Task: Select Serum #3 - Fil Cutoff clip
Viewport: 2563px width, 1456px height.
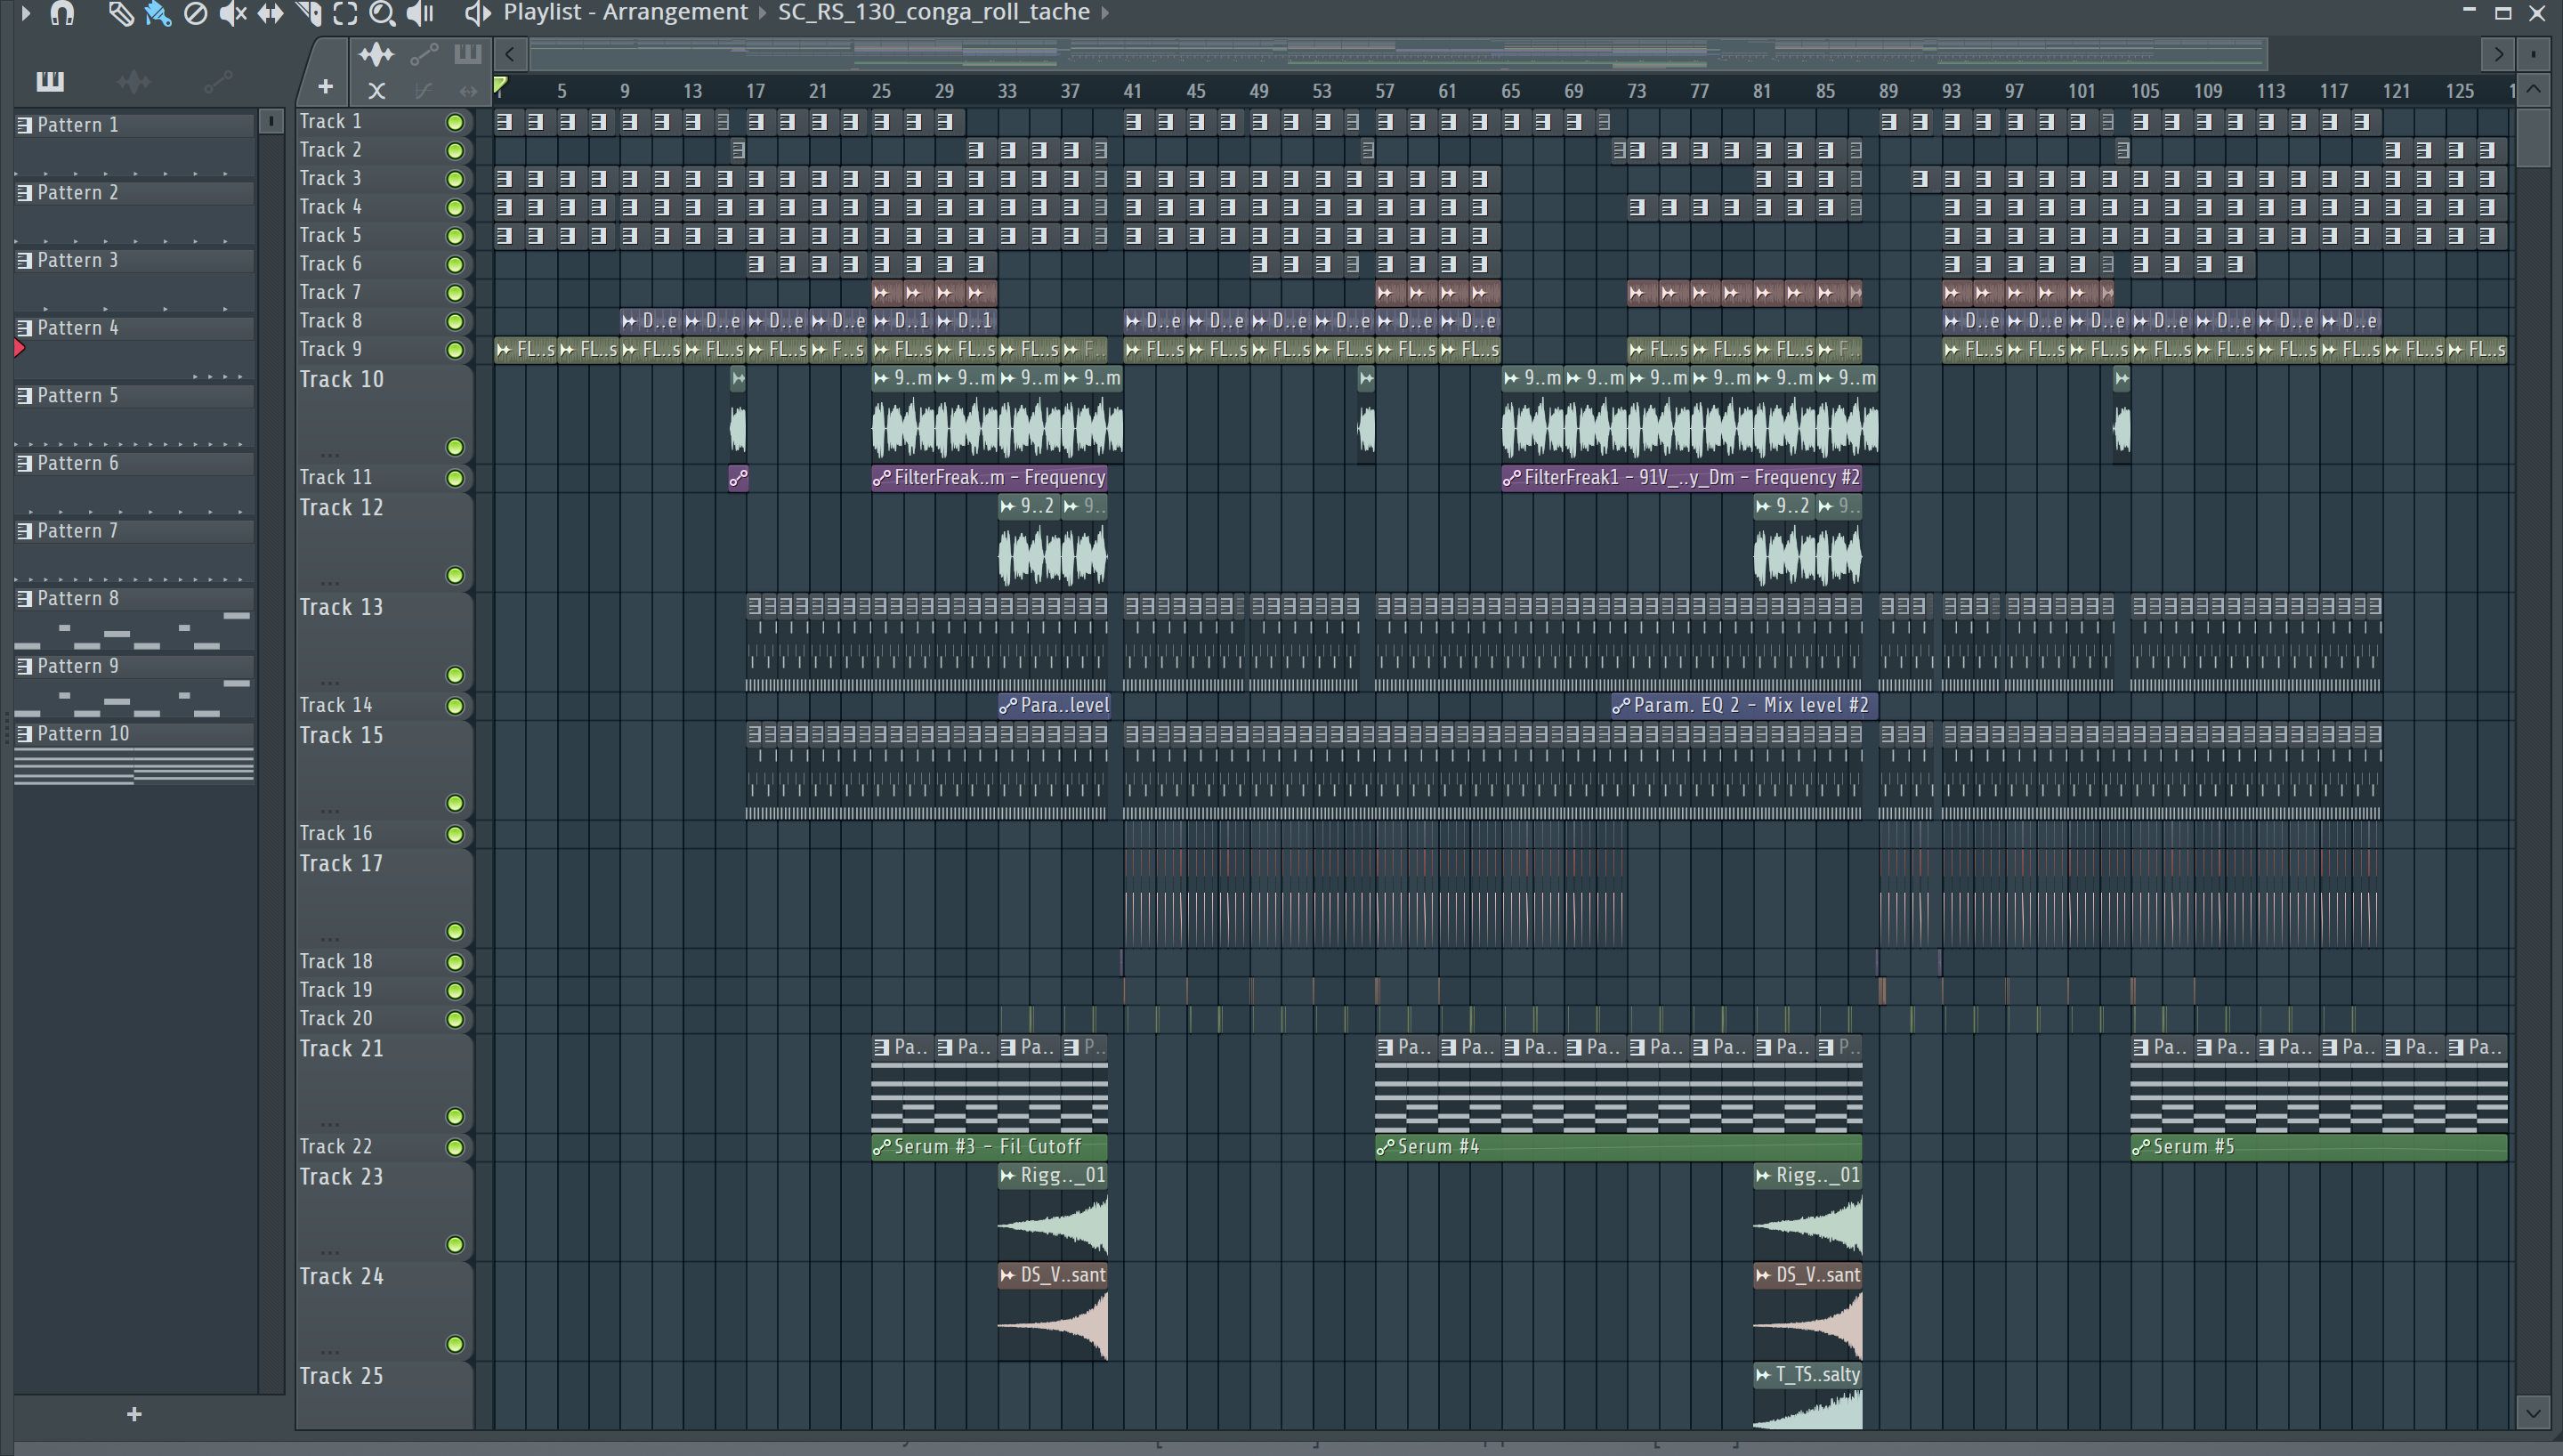Action: click(990, 1147)
